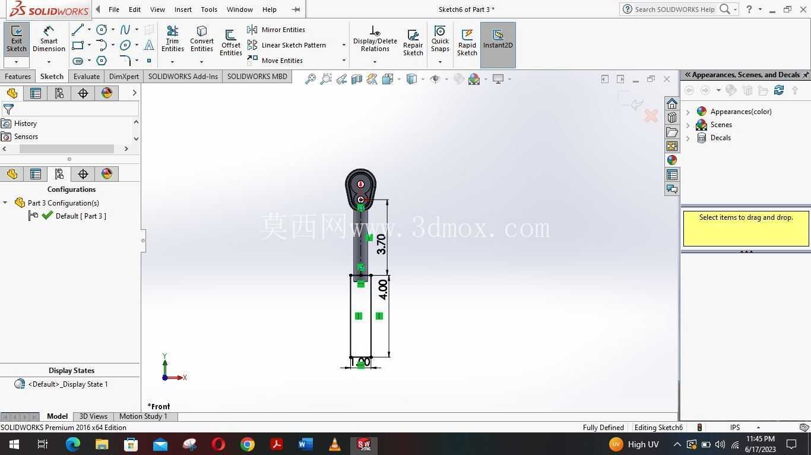Open the File menu

[x=114, y=10]
